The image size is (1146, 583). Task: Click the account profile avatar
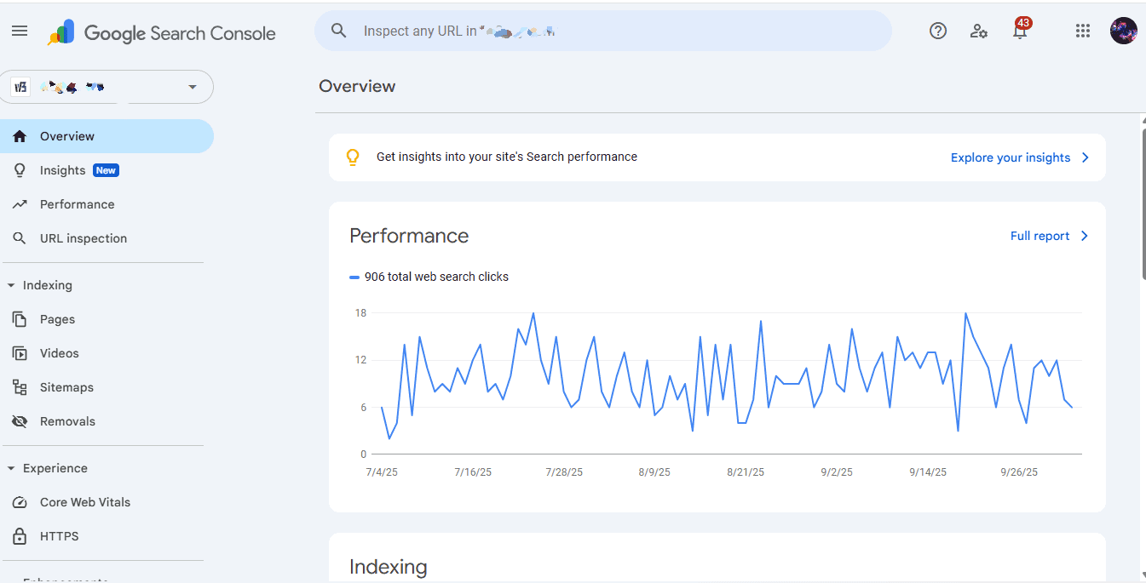click(1123, 31)
